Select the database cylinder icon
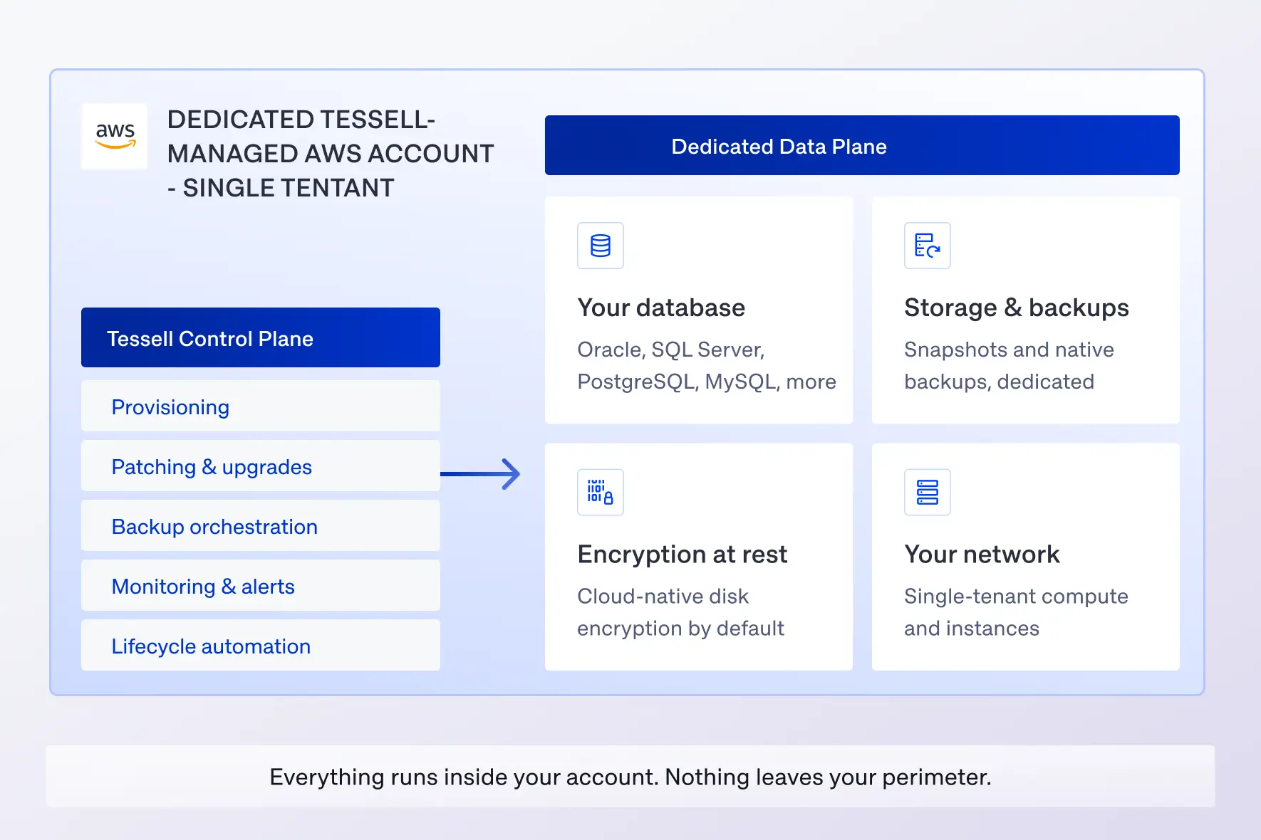Screen dimensions: 1261x840 601,246
